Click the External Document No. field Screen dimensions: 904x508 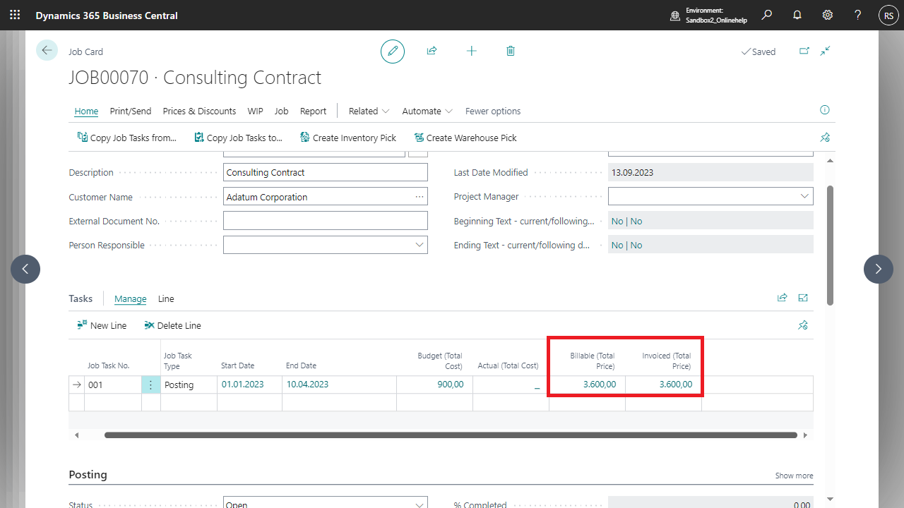(x=325, y=221)
